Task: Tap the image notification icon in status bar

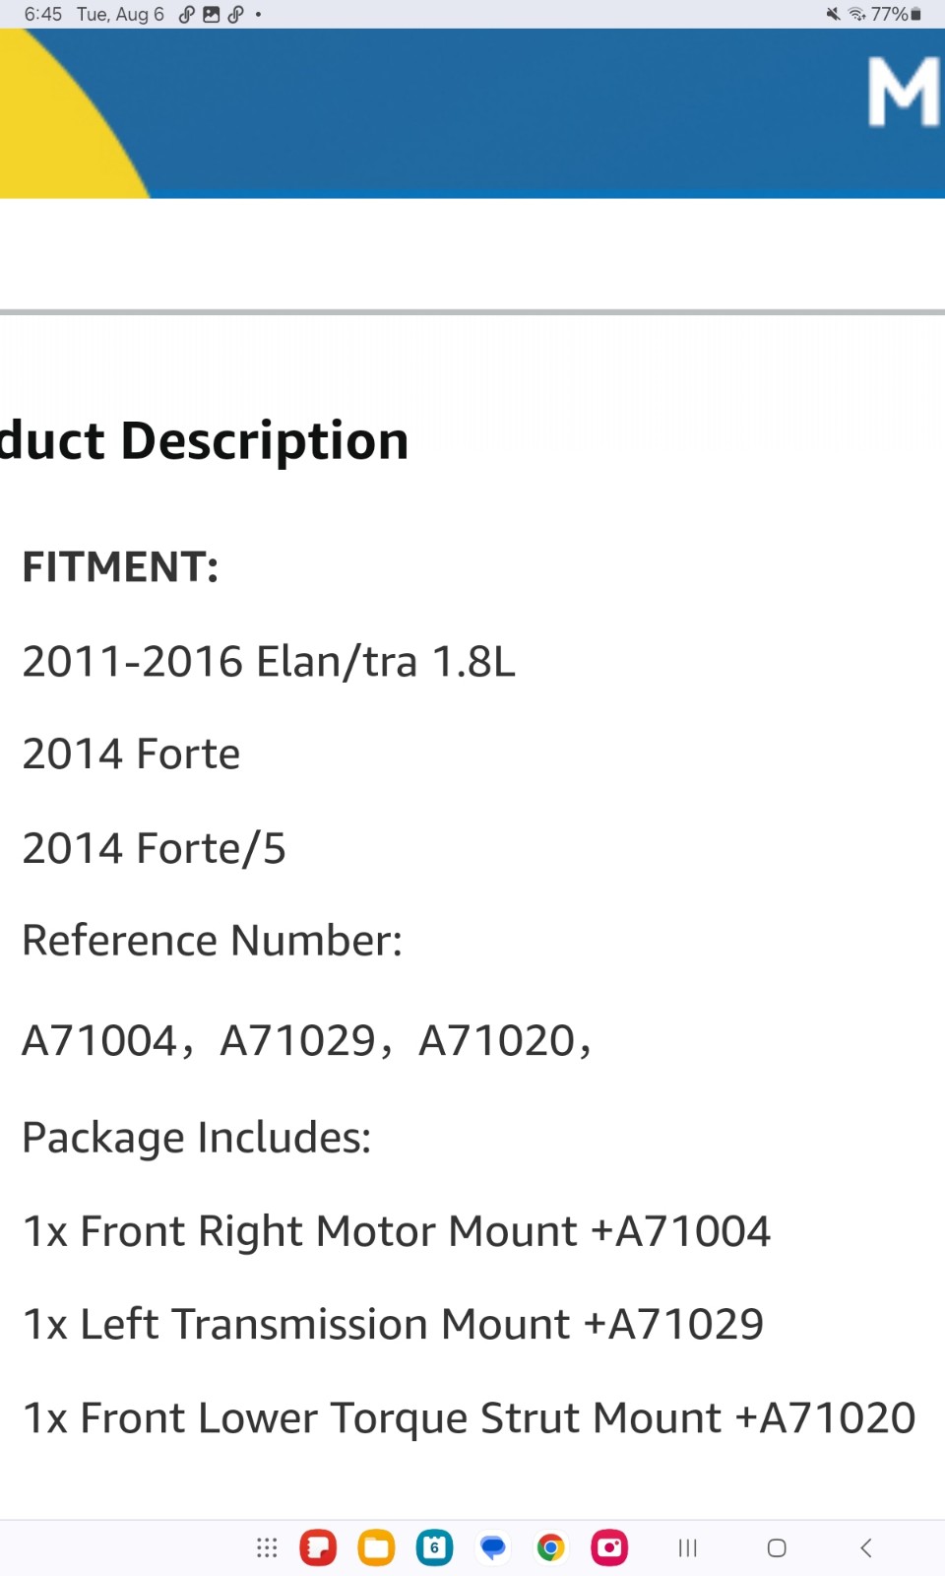Action: (211, 14)
